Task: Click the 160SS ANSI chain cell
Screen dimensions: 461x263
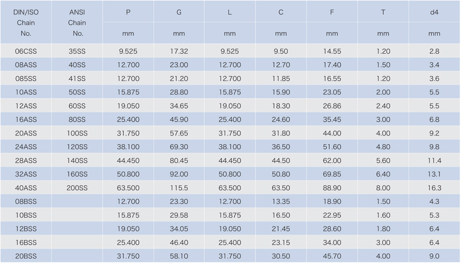Action: (77, 174)
